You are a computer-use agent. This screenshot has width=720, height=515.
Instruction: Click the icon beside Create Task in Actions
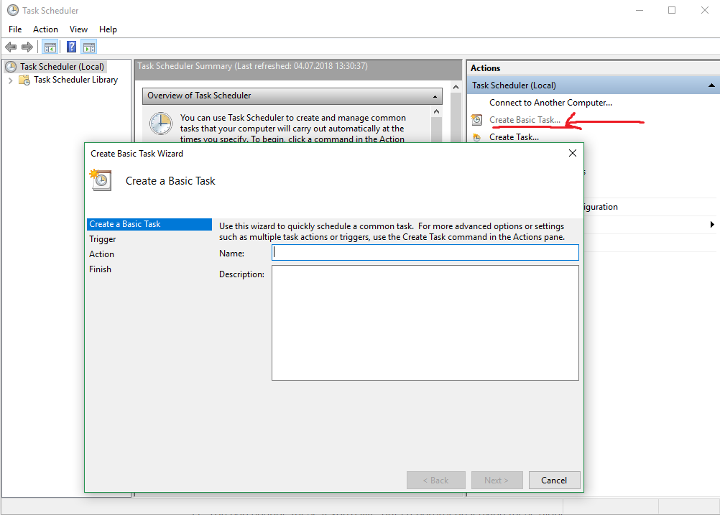[x=477, y=137]
